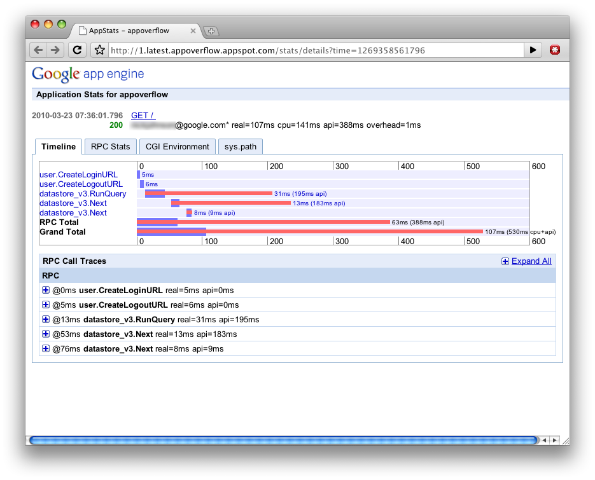Viewport: 595px width, 480px height.
Task: Expand the user.CreateLogoutURL call trace
Action: click(x=46, y=305)
